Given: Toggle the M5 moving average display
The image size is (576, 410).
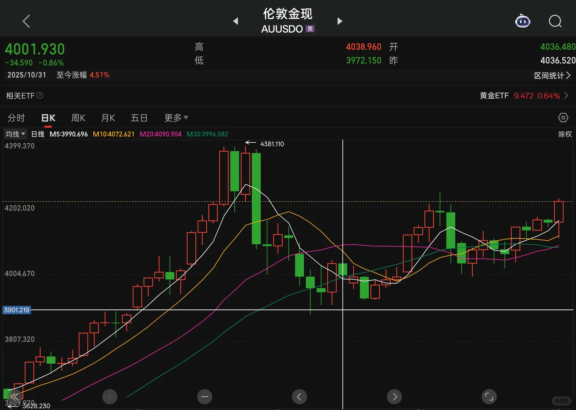Looking at the screenshot, I should 68,134.
